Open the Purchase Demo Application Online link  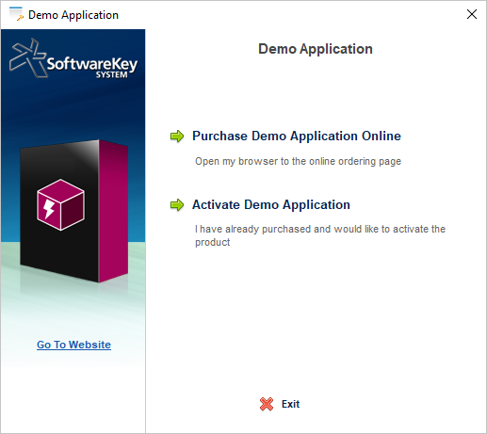click(297, 136)
